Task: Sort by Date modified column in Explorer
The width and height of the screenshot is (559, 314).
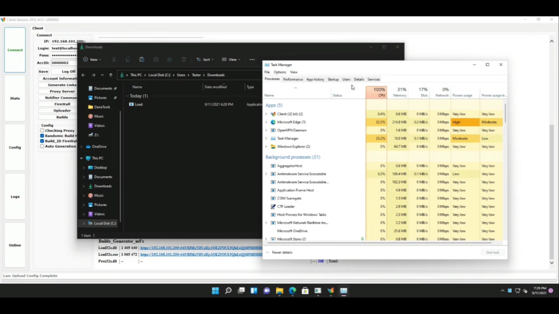Action: [x=215, y=87]
